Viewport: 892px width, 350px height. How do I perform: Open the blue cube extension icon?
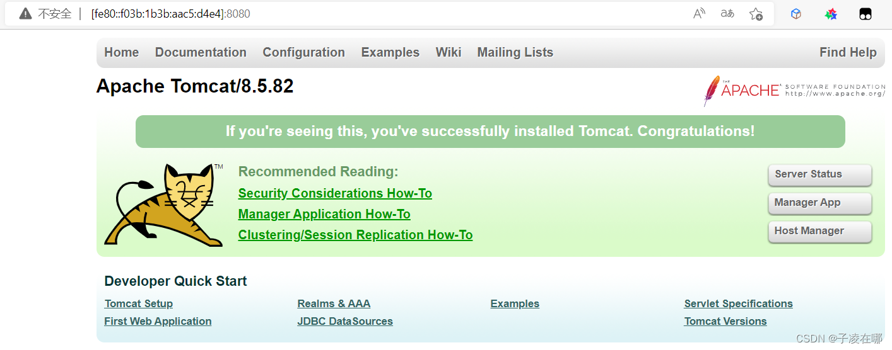click(796, 14)
